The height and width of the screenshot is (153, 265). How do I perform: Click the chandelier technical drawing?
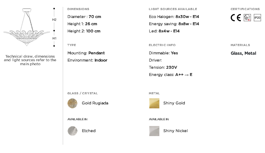pyautogui.click(x=27, y=27)
